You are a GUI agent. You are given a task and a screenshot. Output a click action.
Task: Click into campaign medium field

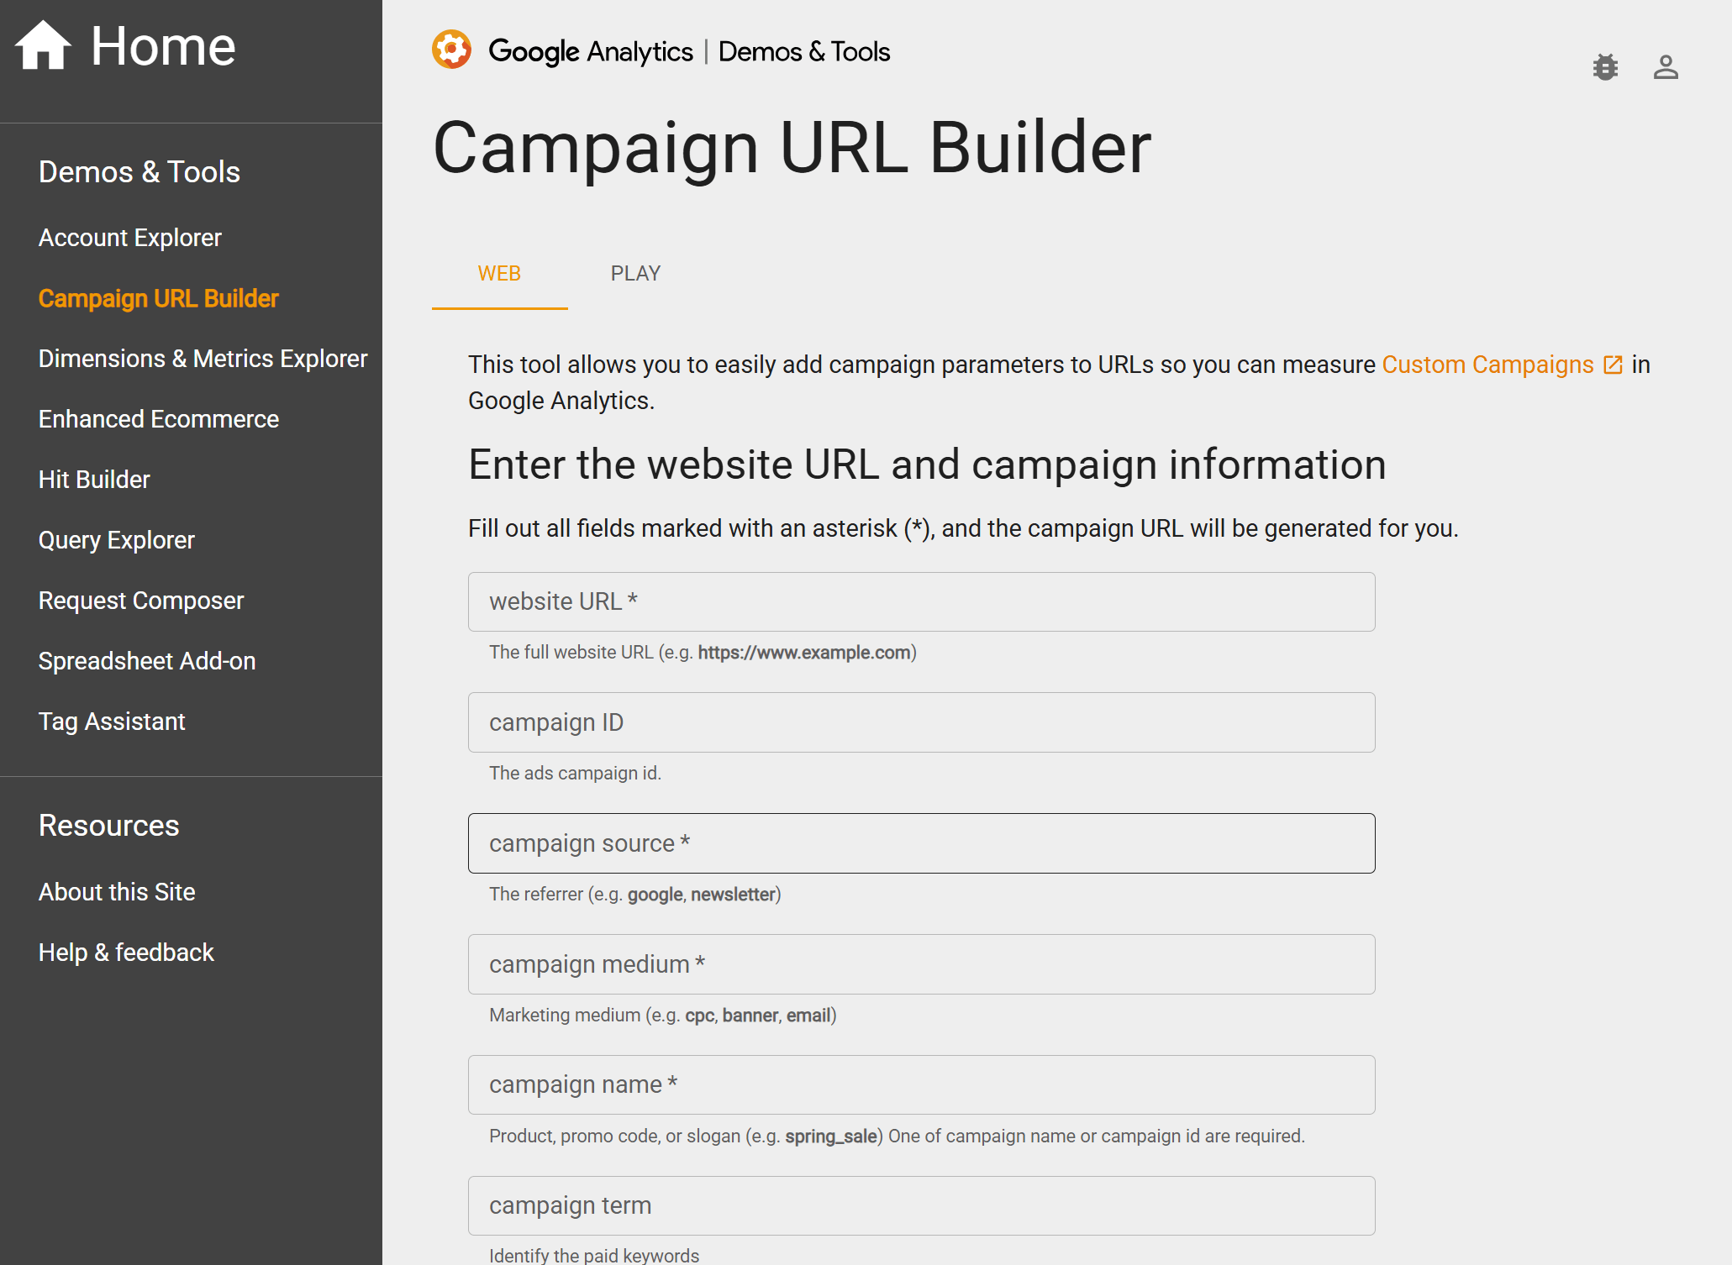[921, 964]
